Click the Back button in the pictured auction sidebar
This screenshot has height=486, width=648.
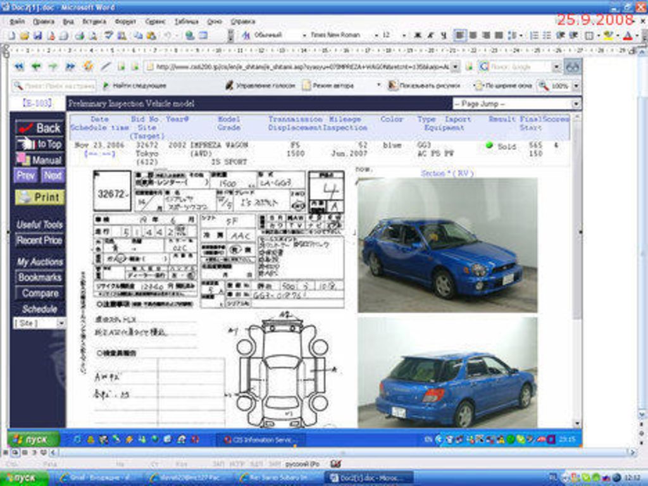pyautogui.click(x=40, y=128)
